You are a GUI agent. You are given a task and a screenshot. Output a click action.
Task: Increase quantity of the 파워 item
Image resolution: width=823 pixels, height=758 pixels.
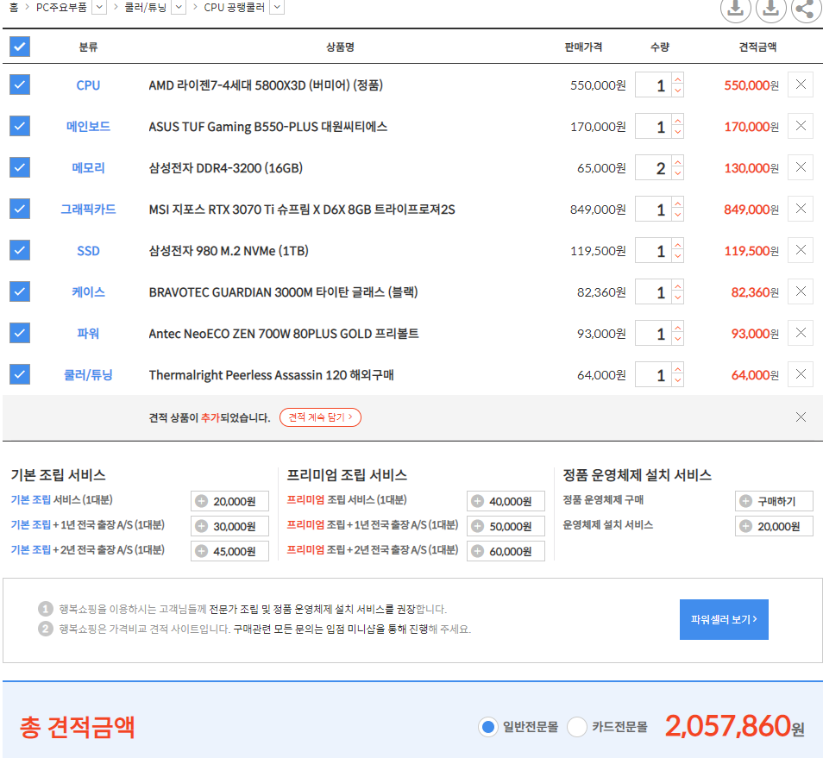[677, 327]
